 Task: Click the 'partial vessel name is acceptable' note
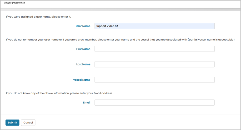click(x=211, y=40)
